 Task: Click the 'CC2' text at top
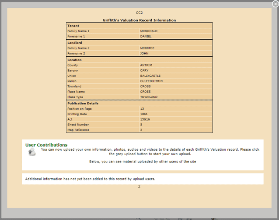(139, 13)
